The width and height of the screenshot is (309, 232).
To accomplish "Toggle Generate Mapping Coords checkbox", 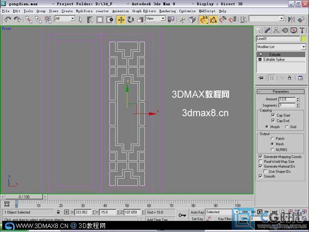I will tap(260, 156).
